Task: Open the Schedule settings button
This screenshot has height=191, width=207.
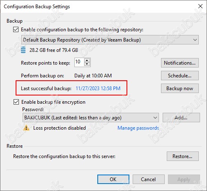Action: (x=180, y=76)
